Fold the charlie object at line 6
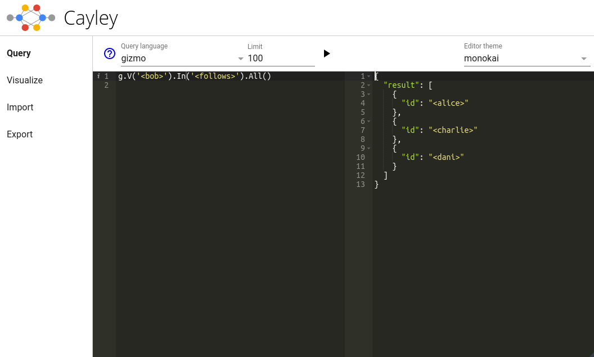 click(x=368, y=122)
